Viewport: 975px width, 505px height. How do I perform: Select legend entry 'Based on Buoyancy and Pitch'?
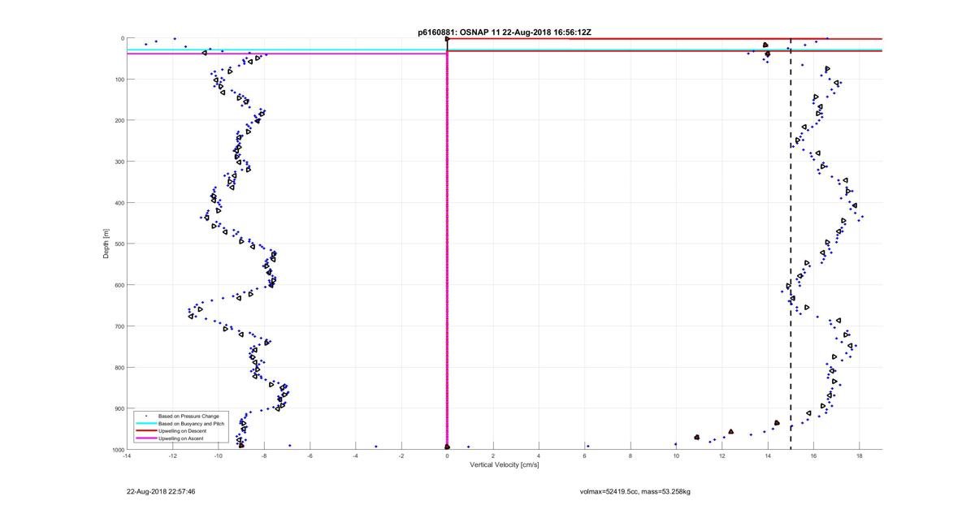tap(190, 423)
